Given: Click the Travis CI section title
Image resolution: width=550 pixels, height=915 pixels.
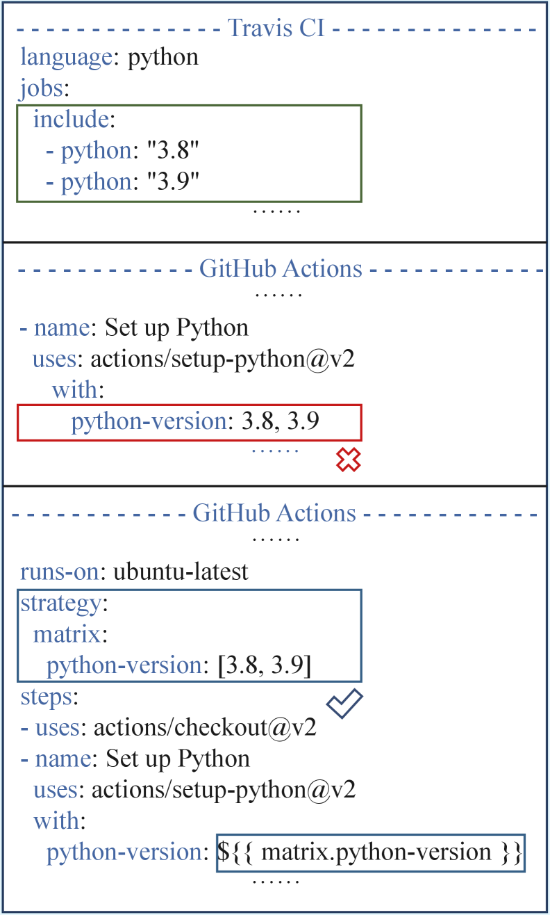Looking at the screenshot, I should click(x=275, y=30).
